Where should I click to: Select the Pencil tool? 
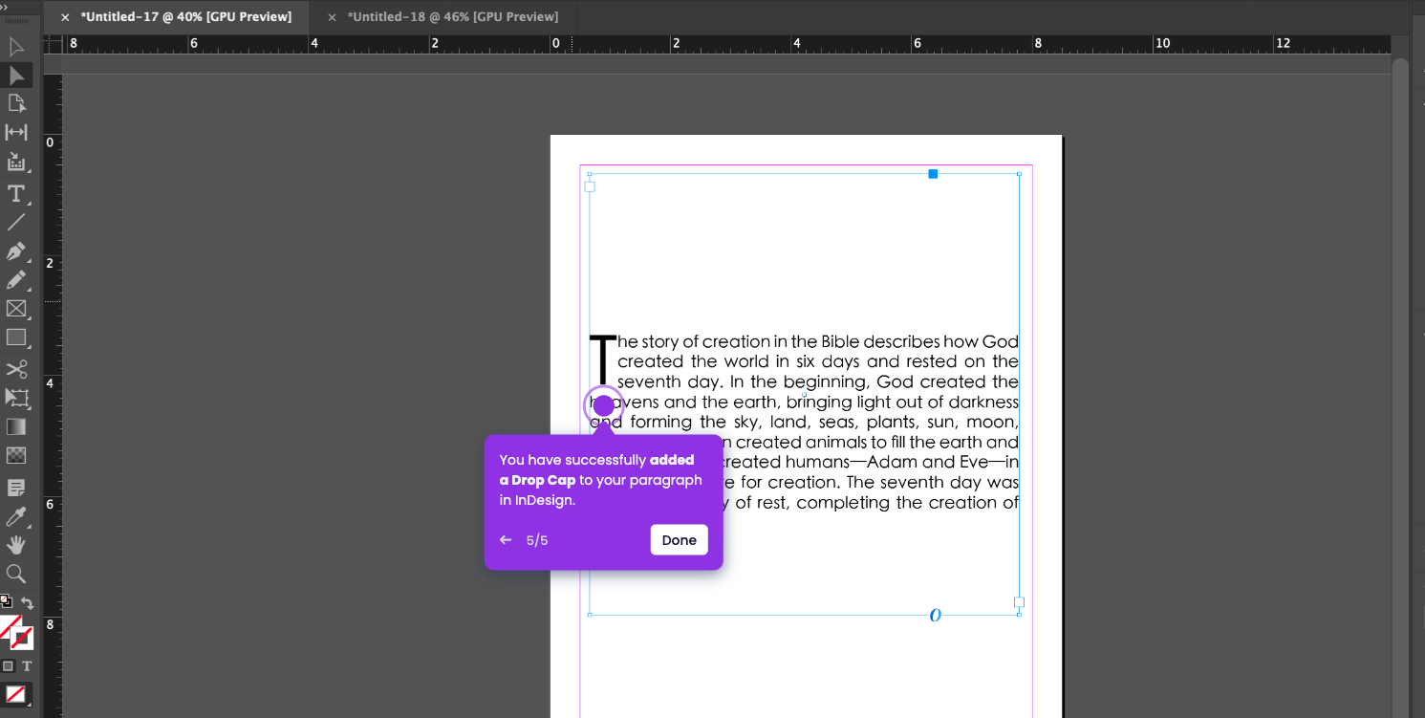[x=16, y=280]
